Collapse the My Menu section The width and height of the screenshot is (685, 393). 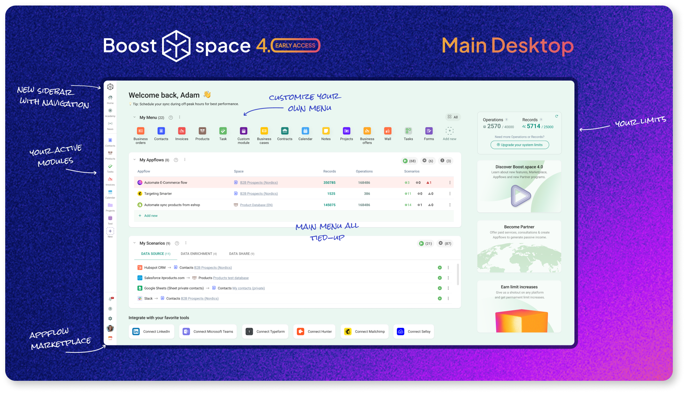click(x=135, y=117)
